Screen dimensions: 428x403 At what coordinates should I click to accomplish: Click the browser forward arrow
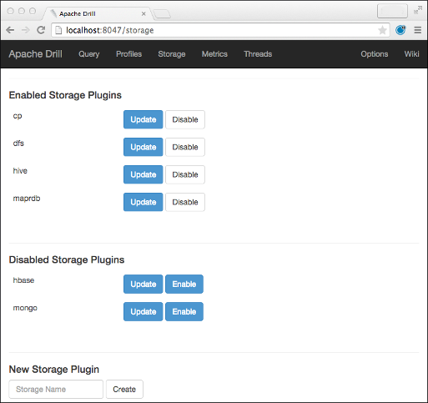[26, 30]
